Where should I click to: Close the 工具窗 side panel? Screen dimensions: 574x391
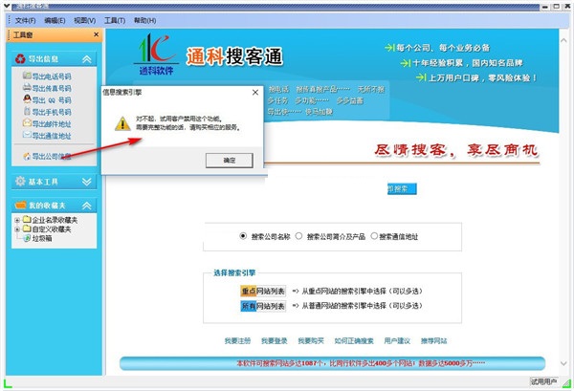(97, 34)
